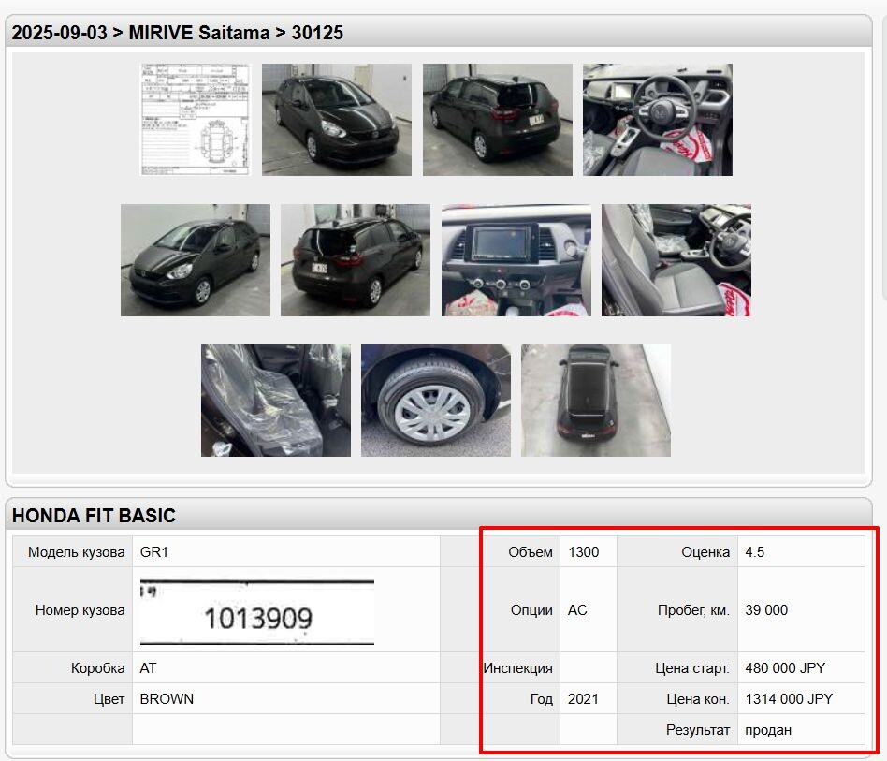
Task: Click the result value продан
Action: click(768, 730)
